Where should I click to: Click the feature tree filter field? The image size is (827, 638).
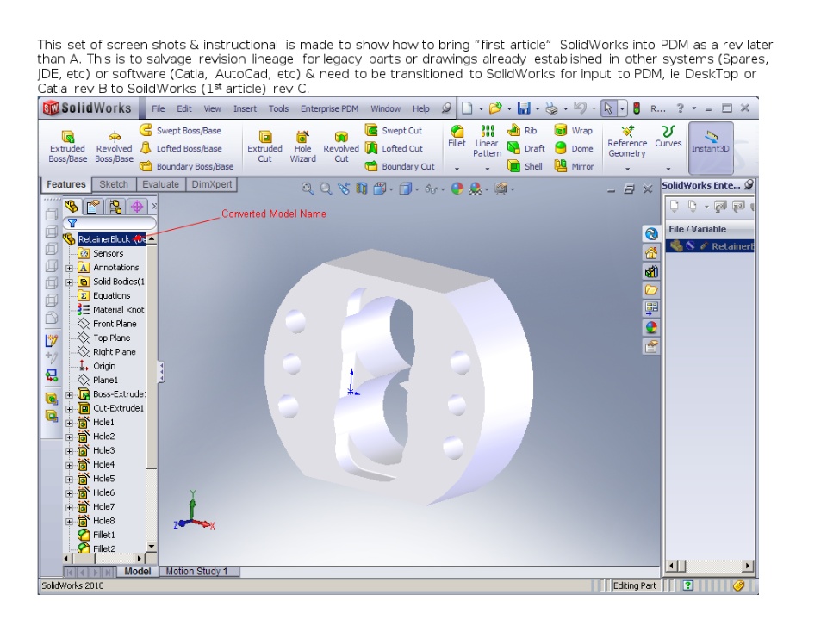tap(109, 223)
